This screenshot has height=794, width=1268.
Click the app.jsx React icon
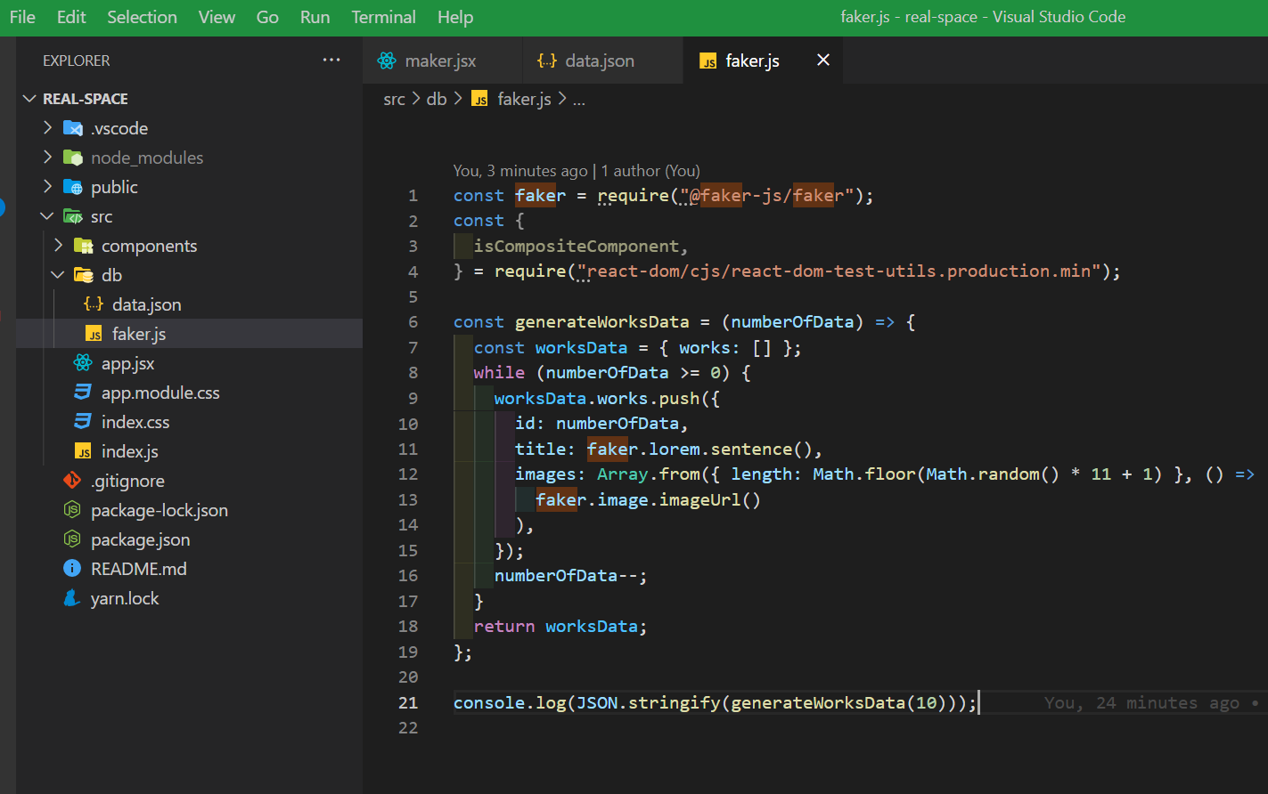(x=83, y=363)
